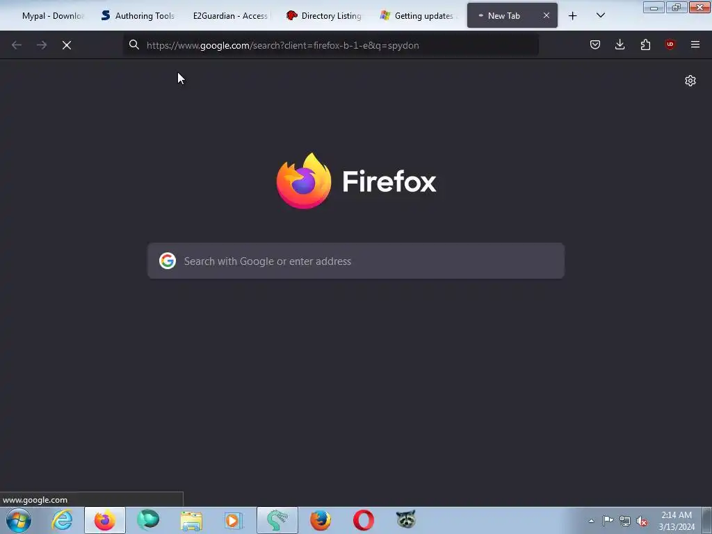Open a new tab with the plus button
This screenshot has height=534, width=712.
coord(573,16)
